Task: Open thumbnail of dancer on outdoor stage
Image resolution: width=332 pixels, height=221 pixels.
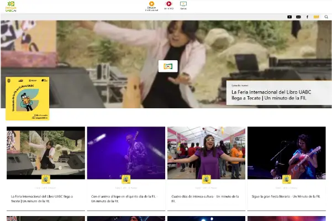Action: [46, 153]
